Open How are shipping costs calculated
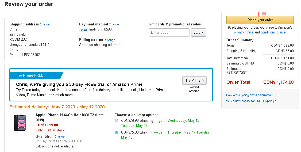This screenshot has height=152, width=301. pos(249,95)
